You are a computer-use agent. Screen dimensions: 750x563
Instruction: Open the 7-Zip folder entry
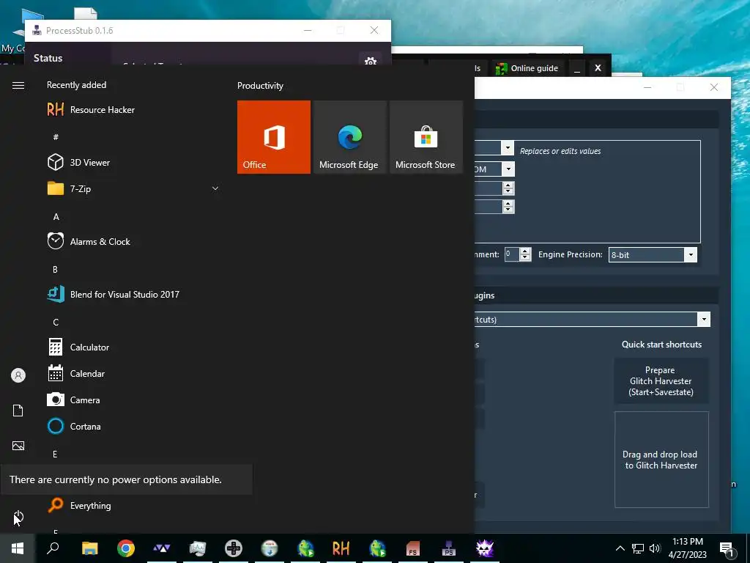point(134,188)
